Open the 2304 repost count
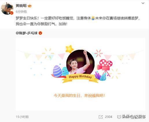Screen dimensions: 149x122 pyautogui.click(x=108, y=117)
